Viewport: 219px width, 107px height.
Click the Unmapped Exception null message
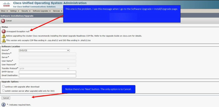[x=18, y=31]
